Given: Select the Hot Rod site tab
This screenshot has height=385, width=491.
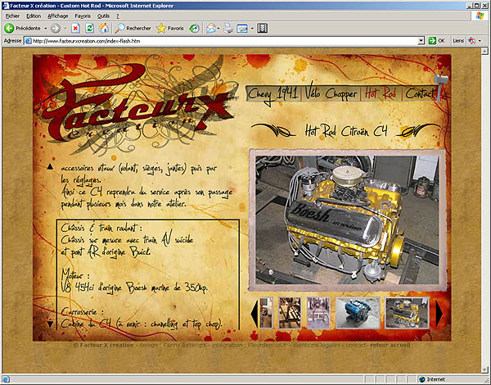Looking at the screenshot, I should (x=381, y=93).
